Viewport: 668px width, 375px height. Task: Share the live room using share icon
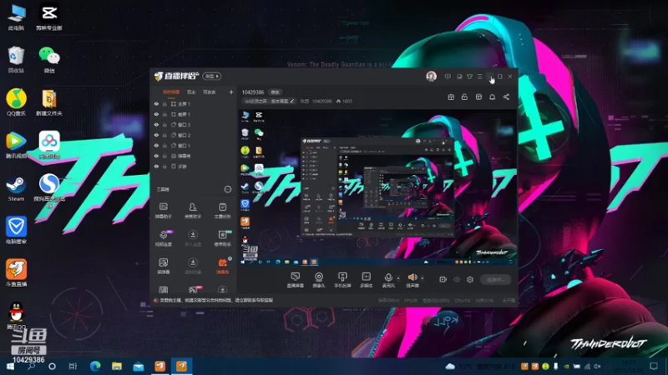tap(506, 97)
